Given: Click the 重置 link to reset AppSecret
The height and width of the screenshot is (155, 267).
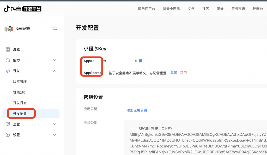Looking at the screenshot, I should [x=174, y=73].
